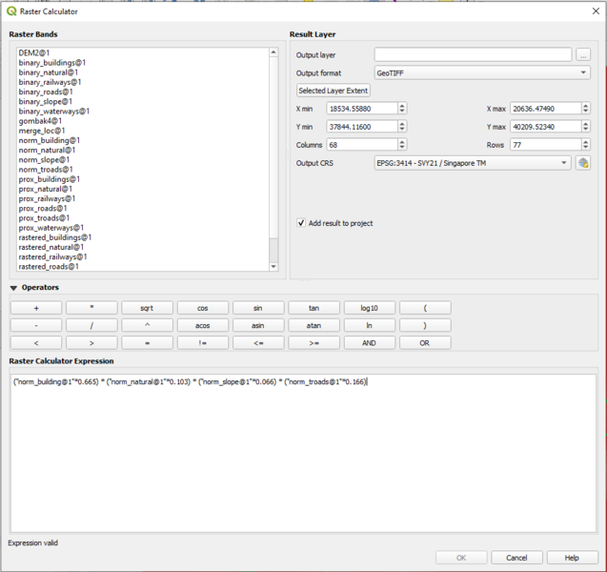Image resolution: width=607 pixels, height=572 pixels.
Task: Click the raster bands scroll down arrow
Action: (273, 266)
